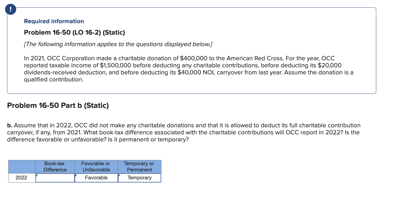Screen dimensions: 401x207
Task: Click the Book-tax Difference column header
Action: pyautogui.click(x=55, y=166)
